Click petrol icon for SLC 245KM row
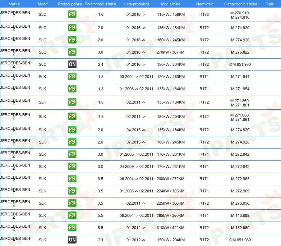The height and width of the screenshot is (246, 281). (x=72, y=40)
